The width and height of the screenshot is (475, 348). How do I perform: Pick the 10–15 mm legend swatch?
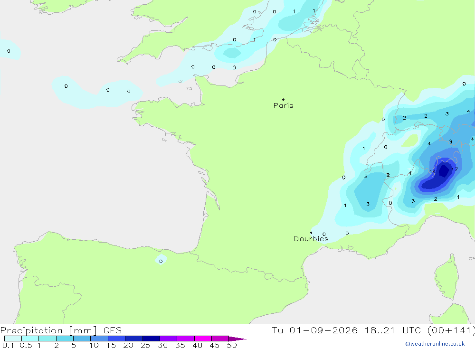(x=99, y=339)
